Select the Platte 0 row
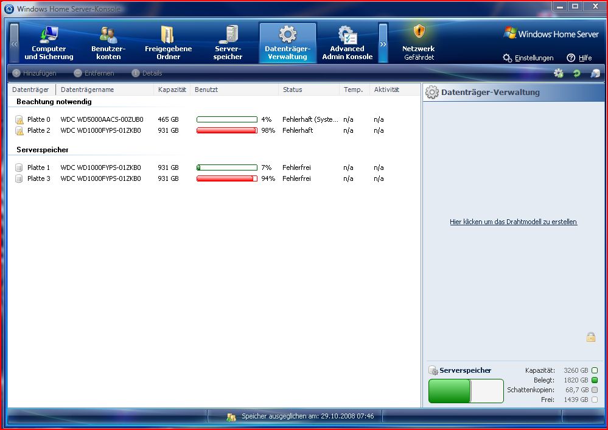This screenshot has width=608, height=430. tap(214, 119)
